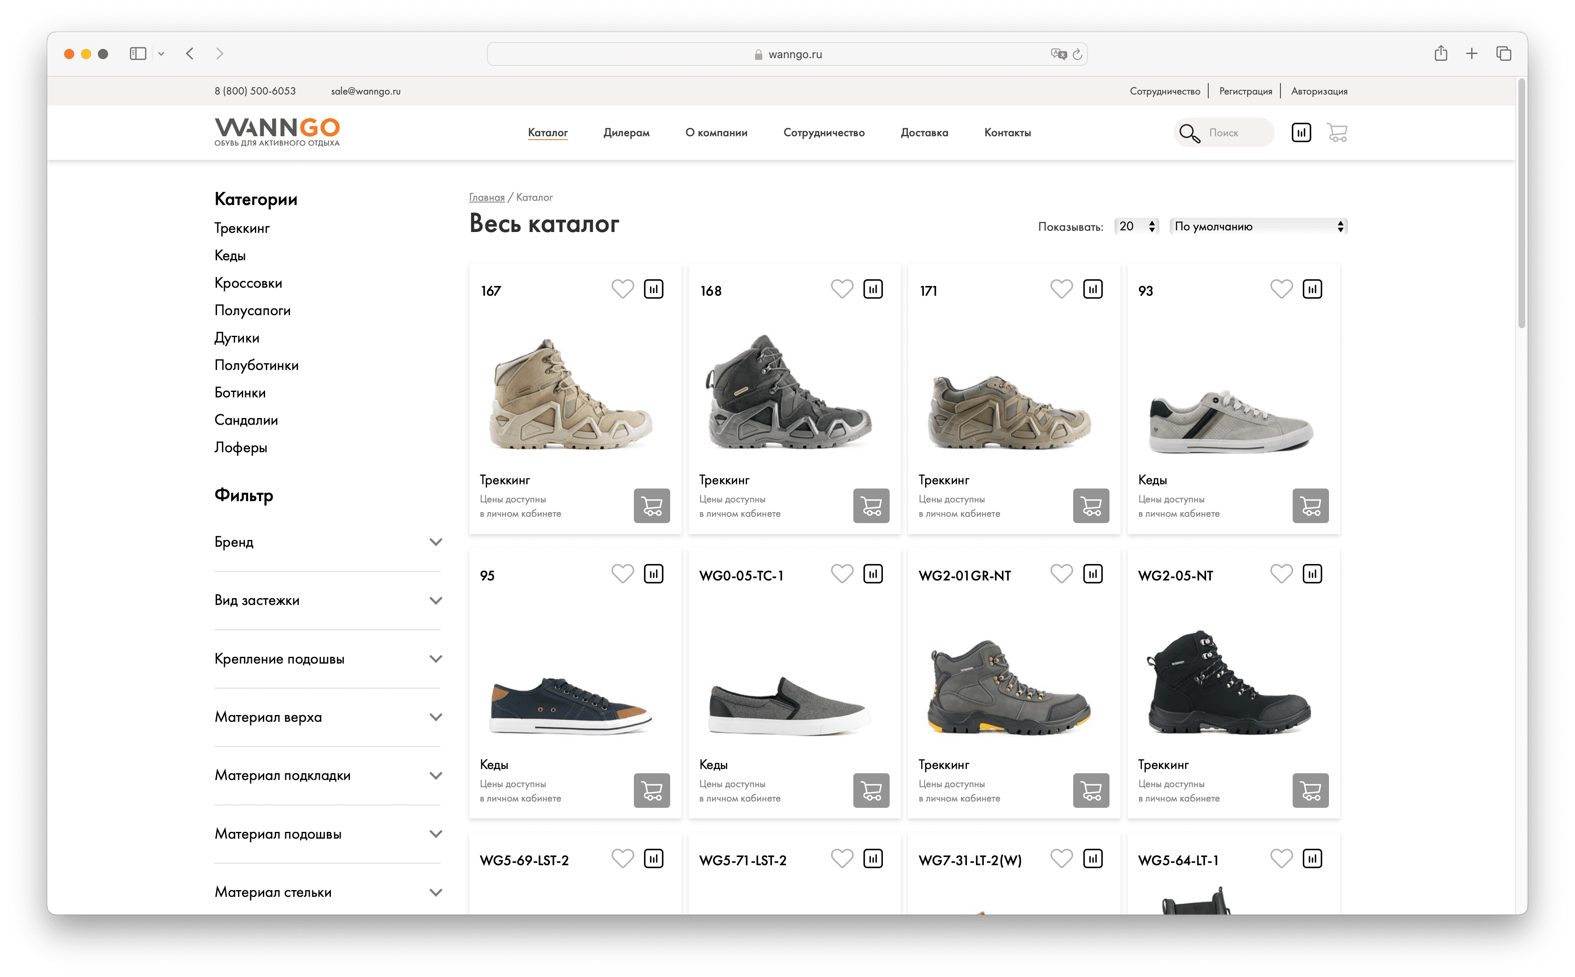Compare icon on WG2-05-NT card

[x=1312, y=574]
